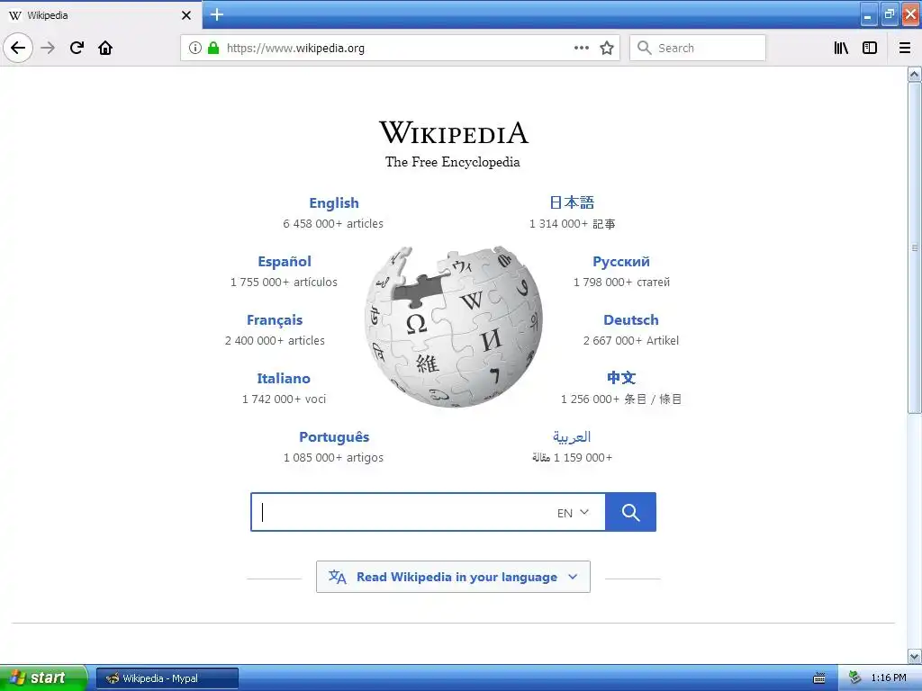The height and width of the screenshot is (691, 922).
Task: Click the scrollbar up arrow
Action: (915, 74)
